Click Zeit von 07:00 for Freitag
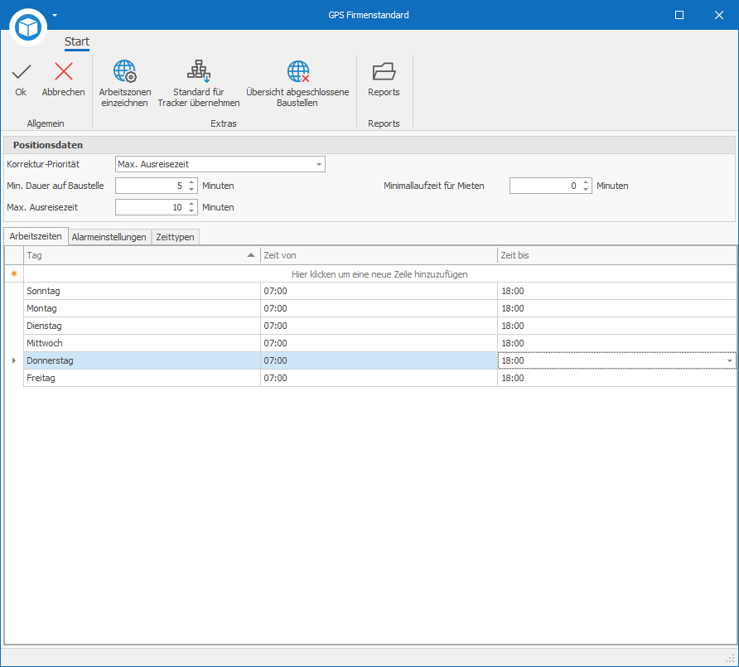The height and width of the screenshot is (667, 739). 379,378
